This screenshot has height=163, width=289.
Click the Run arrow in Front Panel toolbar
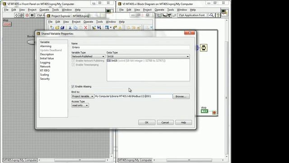click(x=16, y=15)
